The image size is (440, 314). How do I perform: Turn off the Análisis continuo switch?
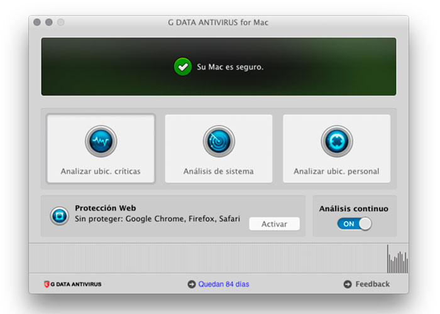355,224
